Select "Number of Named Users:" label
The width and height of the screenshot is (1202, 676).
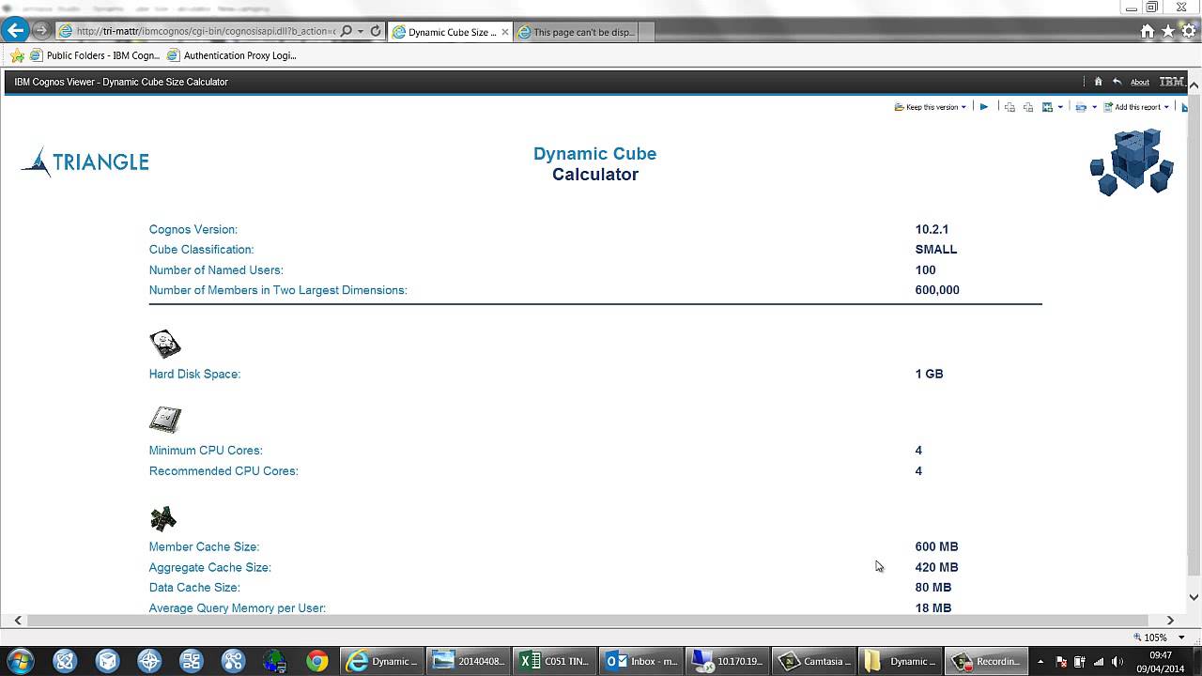216,270
